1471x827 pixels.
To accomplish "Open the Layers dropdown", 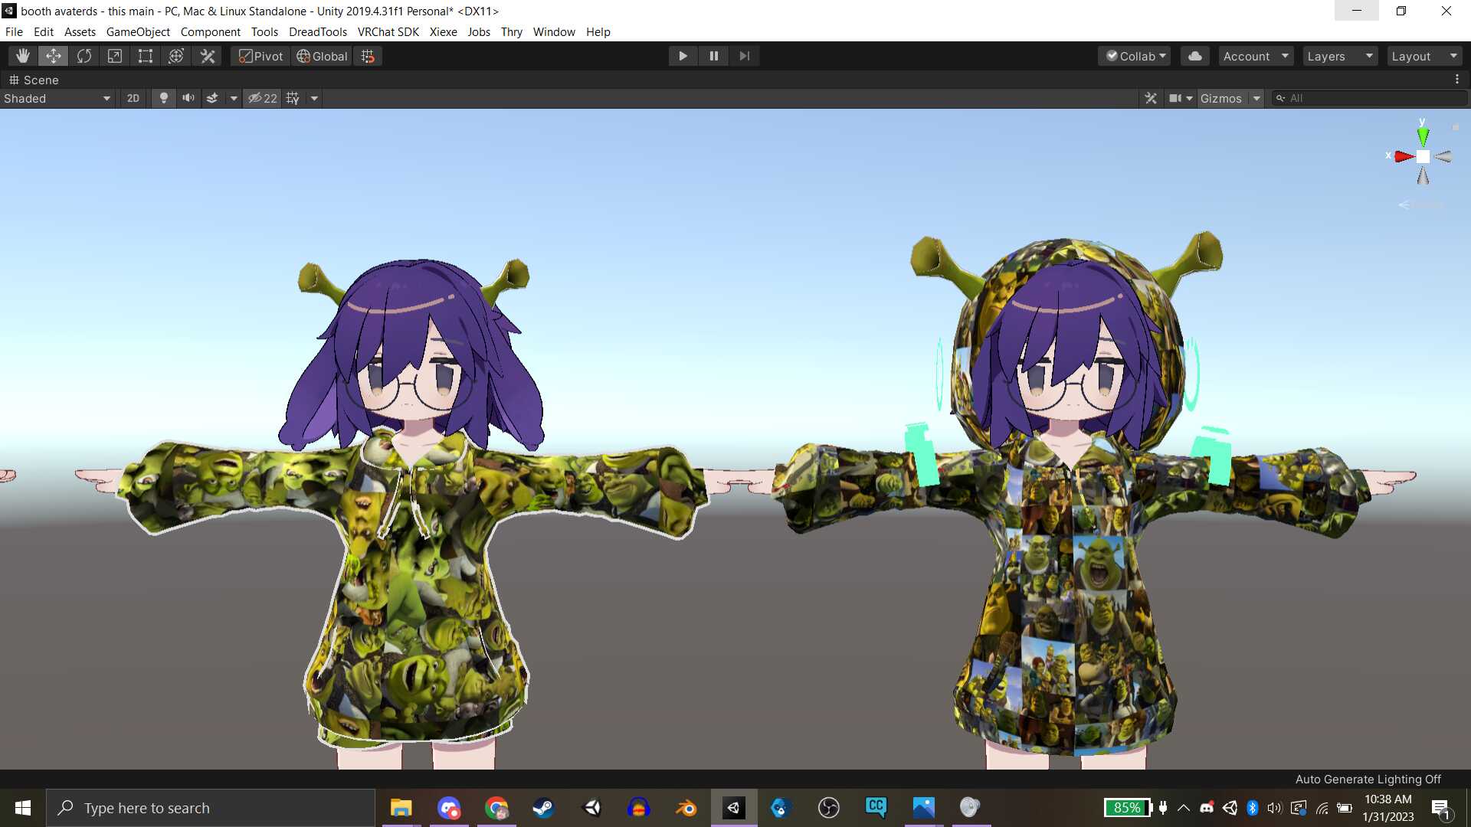I will [x=1339, y=56].
